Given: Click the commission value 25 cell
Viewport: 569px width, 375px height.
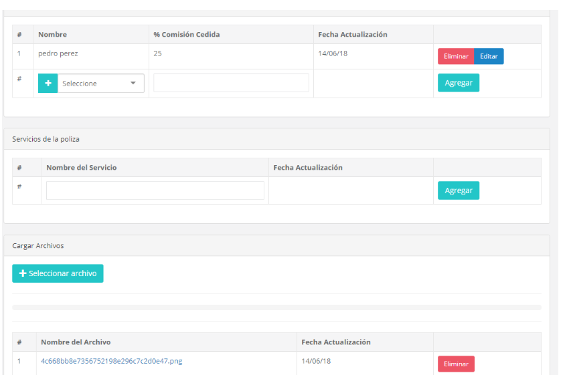Looking at the screenshot, I should click(157, 53).
